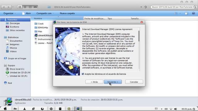The width and height of the screenshot is (198, 111).
Task: Switch to icon view mode
Action: click(20, 7)
